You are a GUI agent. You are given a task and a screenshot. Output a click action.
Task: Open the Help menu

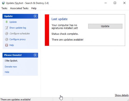[x=34, y=8]
